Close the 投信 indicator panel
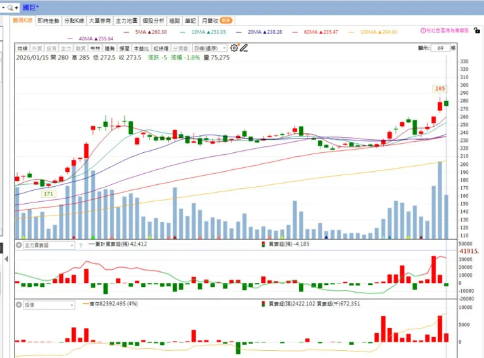The image size is (484, 358). pyautogui.click(x=19, y=304)
